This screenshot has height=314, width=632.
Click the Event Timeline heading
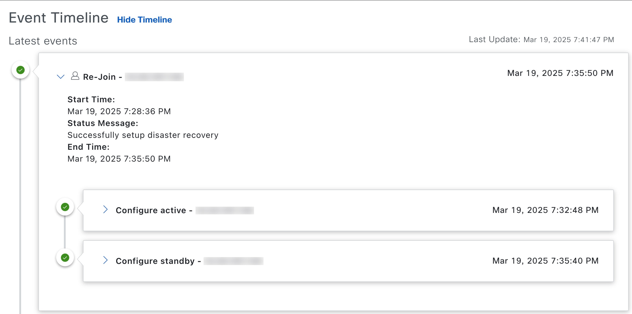tap(59, 18)
